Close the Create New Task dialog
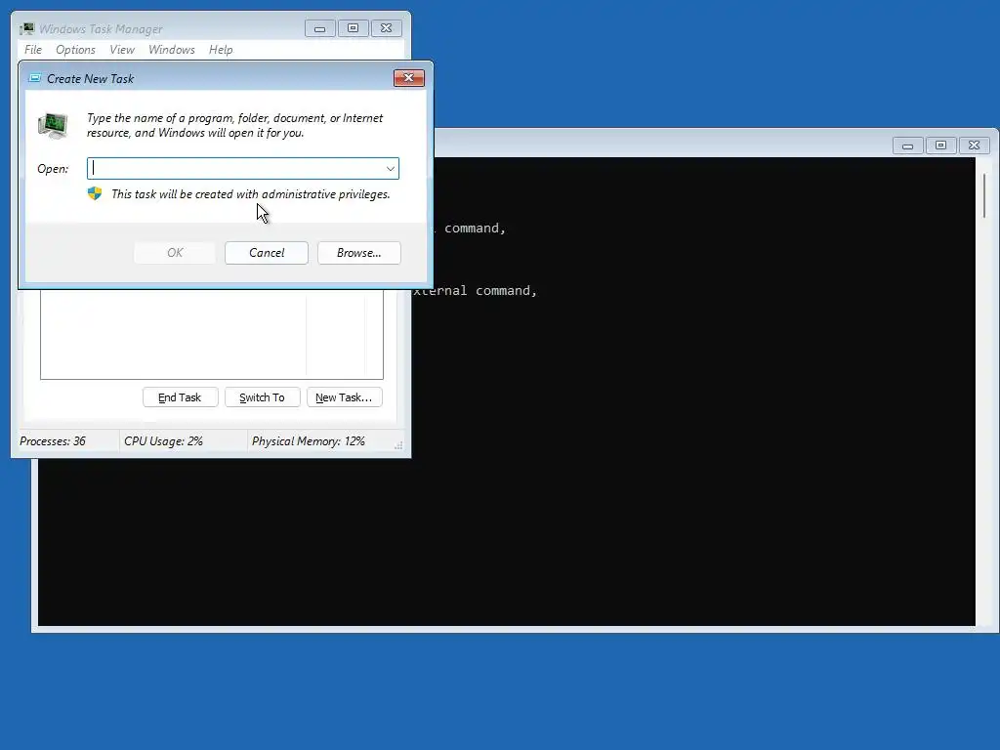 click(409, 78)
